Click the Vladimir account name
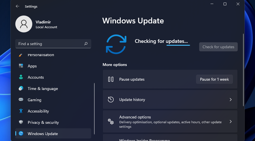Screen dimensions: 255x141 click(43, 22)
